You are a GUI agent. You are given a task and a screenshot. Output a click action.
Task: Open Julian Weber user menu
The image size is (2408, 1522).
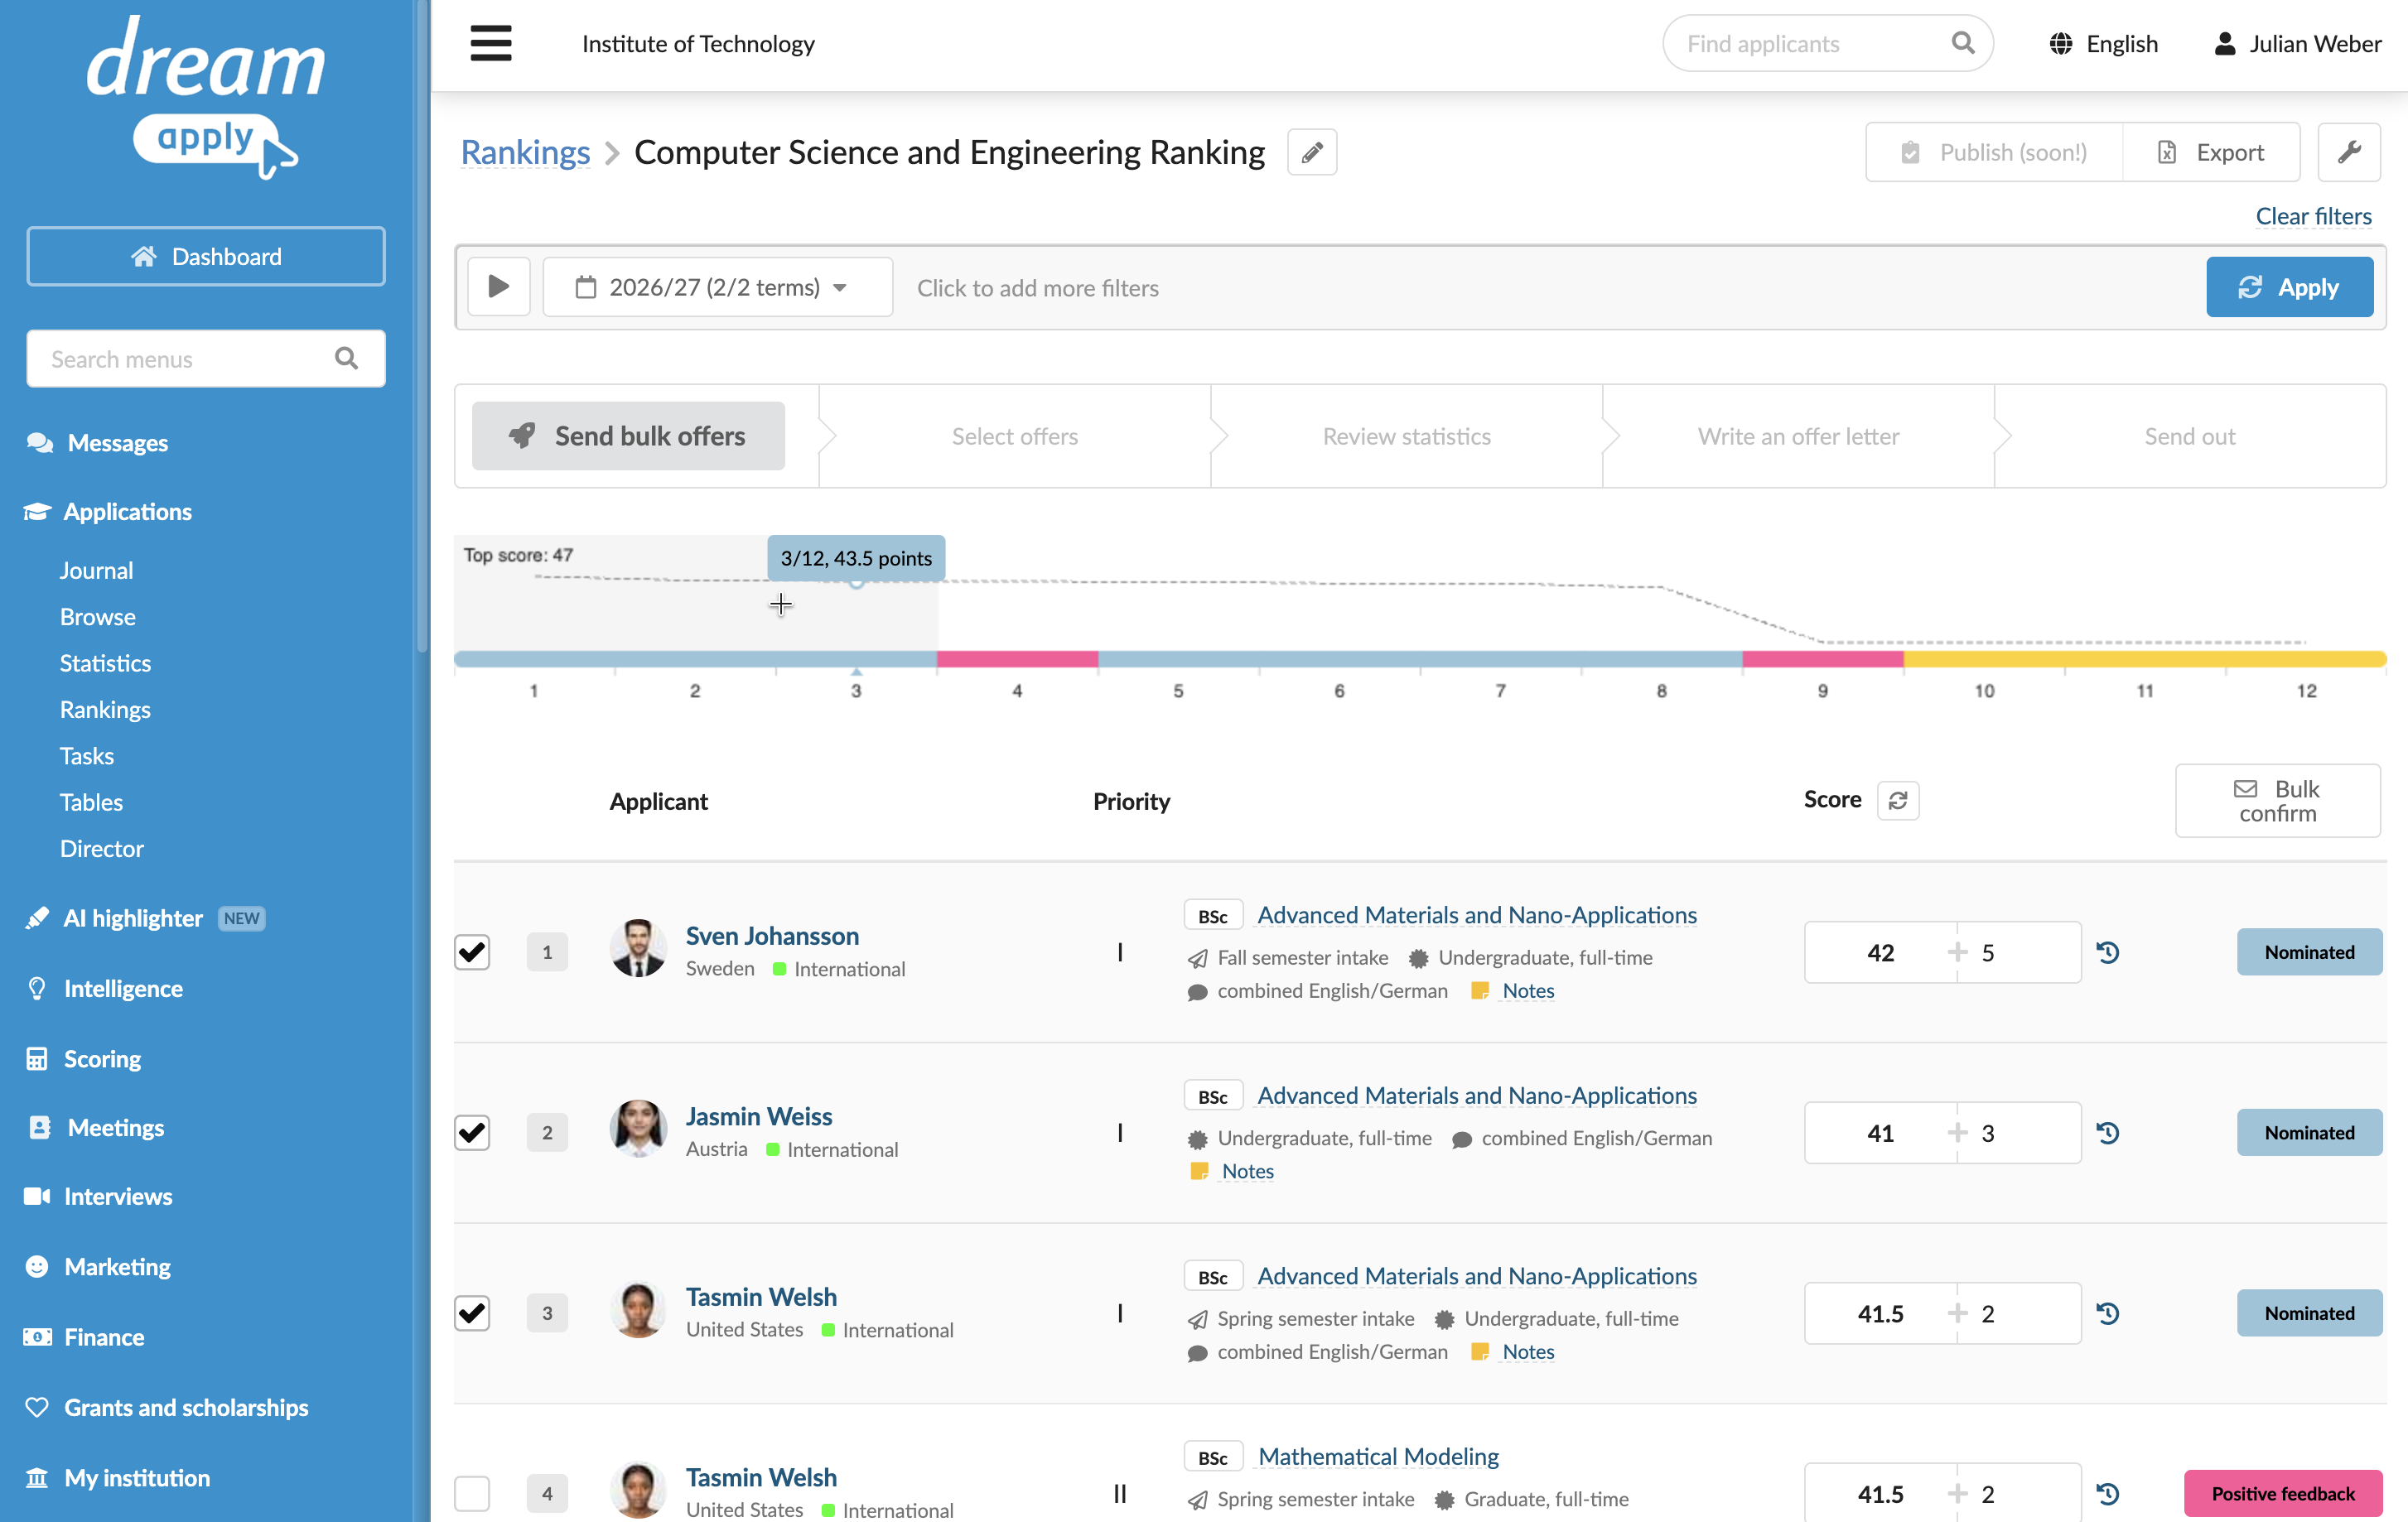[2297, 44]
